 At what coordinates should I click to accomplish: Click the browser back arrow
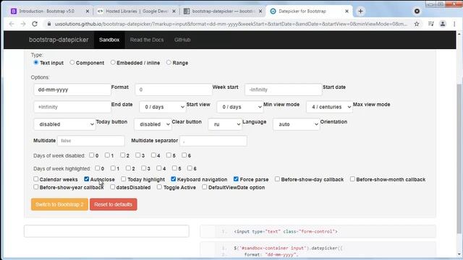pyautogui.click(x=12, y=24)
